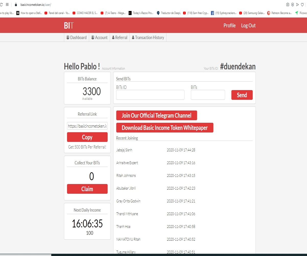Click the 'Thanh Hoa' recent joining row
The image size is (307, 256).
[x=184, y=227]
